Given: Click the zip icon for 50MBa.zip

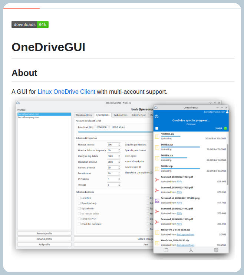Looking at the screenshot, I should [157, 148].
